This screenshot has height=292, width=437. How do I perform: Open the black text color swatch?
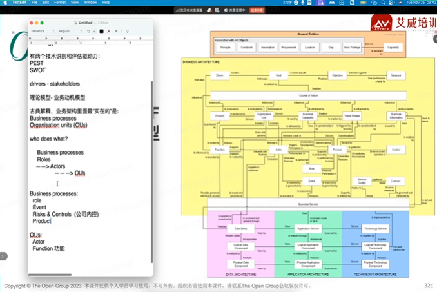(101, 31)
